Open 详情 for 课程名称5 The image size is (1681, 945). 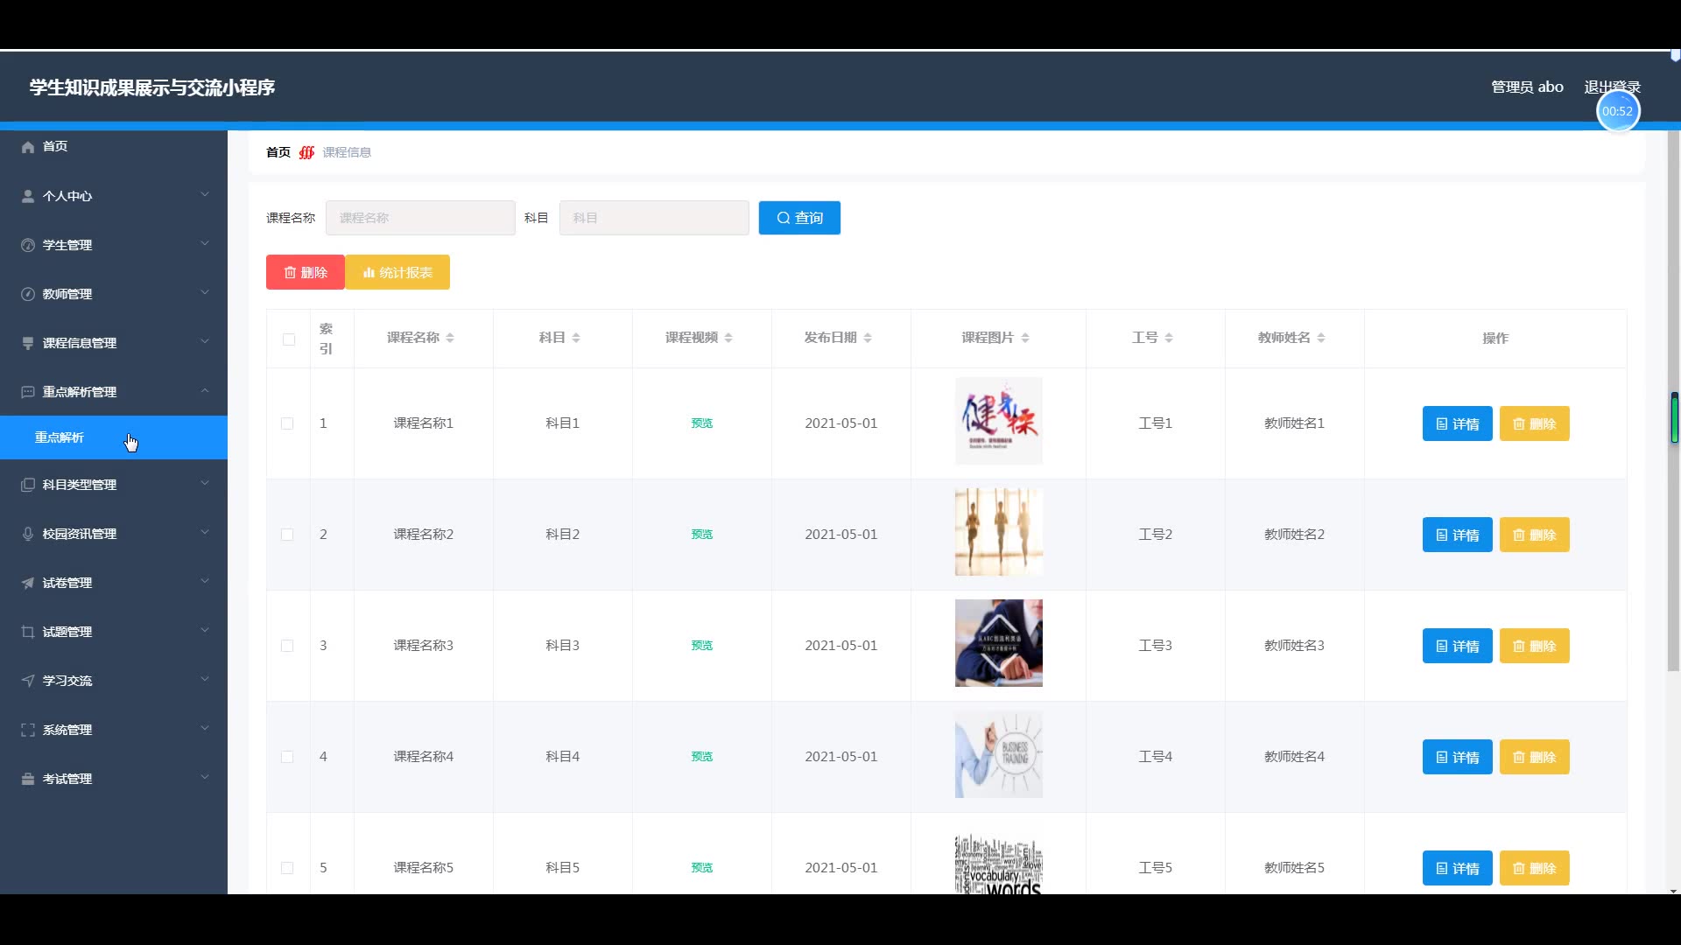1457,868
